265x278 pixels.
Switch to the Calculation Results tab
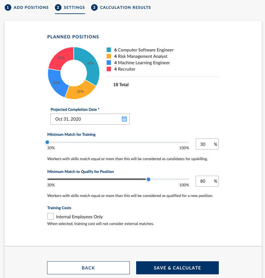pos(125,8)
